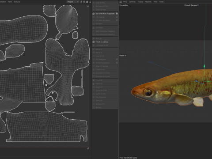The height and width of the screenshot is (159, 212).
Task: Click the Set UVW from Projection icon
Action: tap(94, 14)
